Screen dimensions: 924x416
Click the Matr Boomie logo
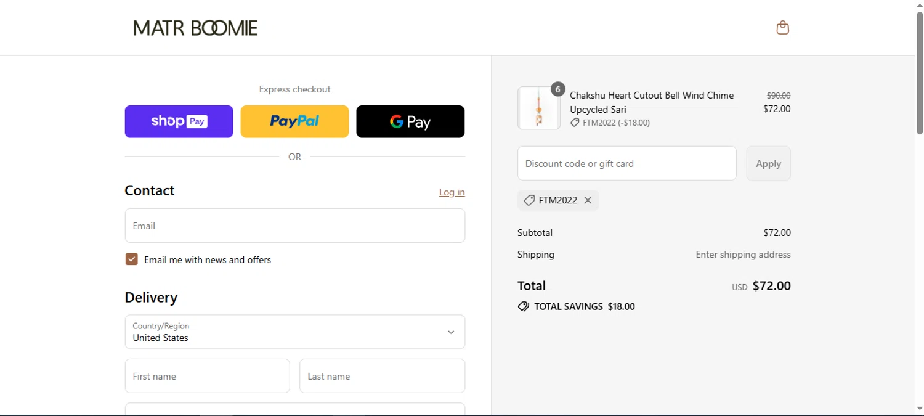(195, 28)
